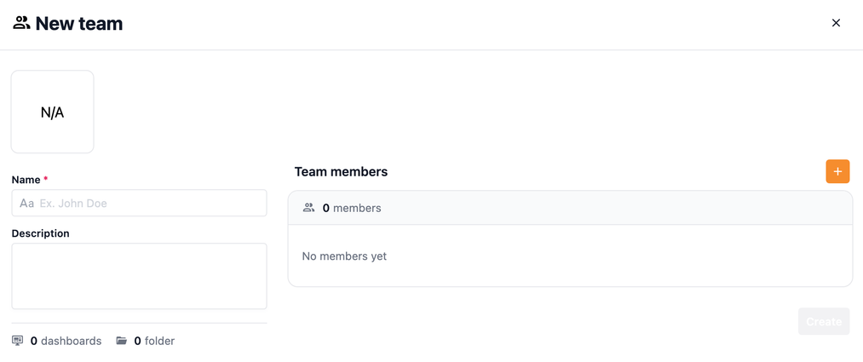Click the "0 folder" count text
Screen dimensions: 863x362
tap(154, 341)
